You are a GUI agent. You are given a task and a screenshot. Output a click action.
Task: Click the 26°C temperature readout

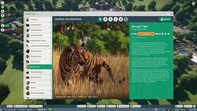pos(164,109)
